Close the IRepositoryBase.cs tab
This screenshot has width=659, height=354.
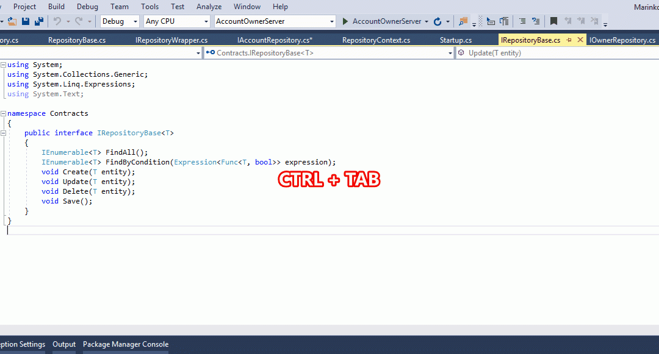[580, 40]
